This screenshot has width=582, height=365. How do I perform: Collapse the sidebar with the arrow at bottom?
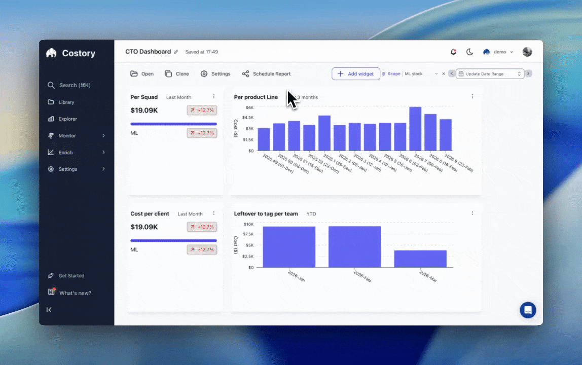[49, 310]
